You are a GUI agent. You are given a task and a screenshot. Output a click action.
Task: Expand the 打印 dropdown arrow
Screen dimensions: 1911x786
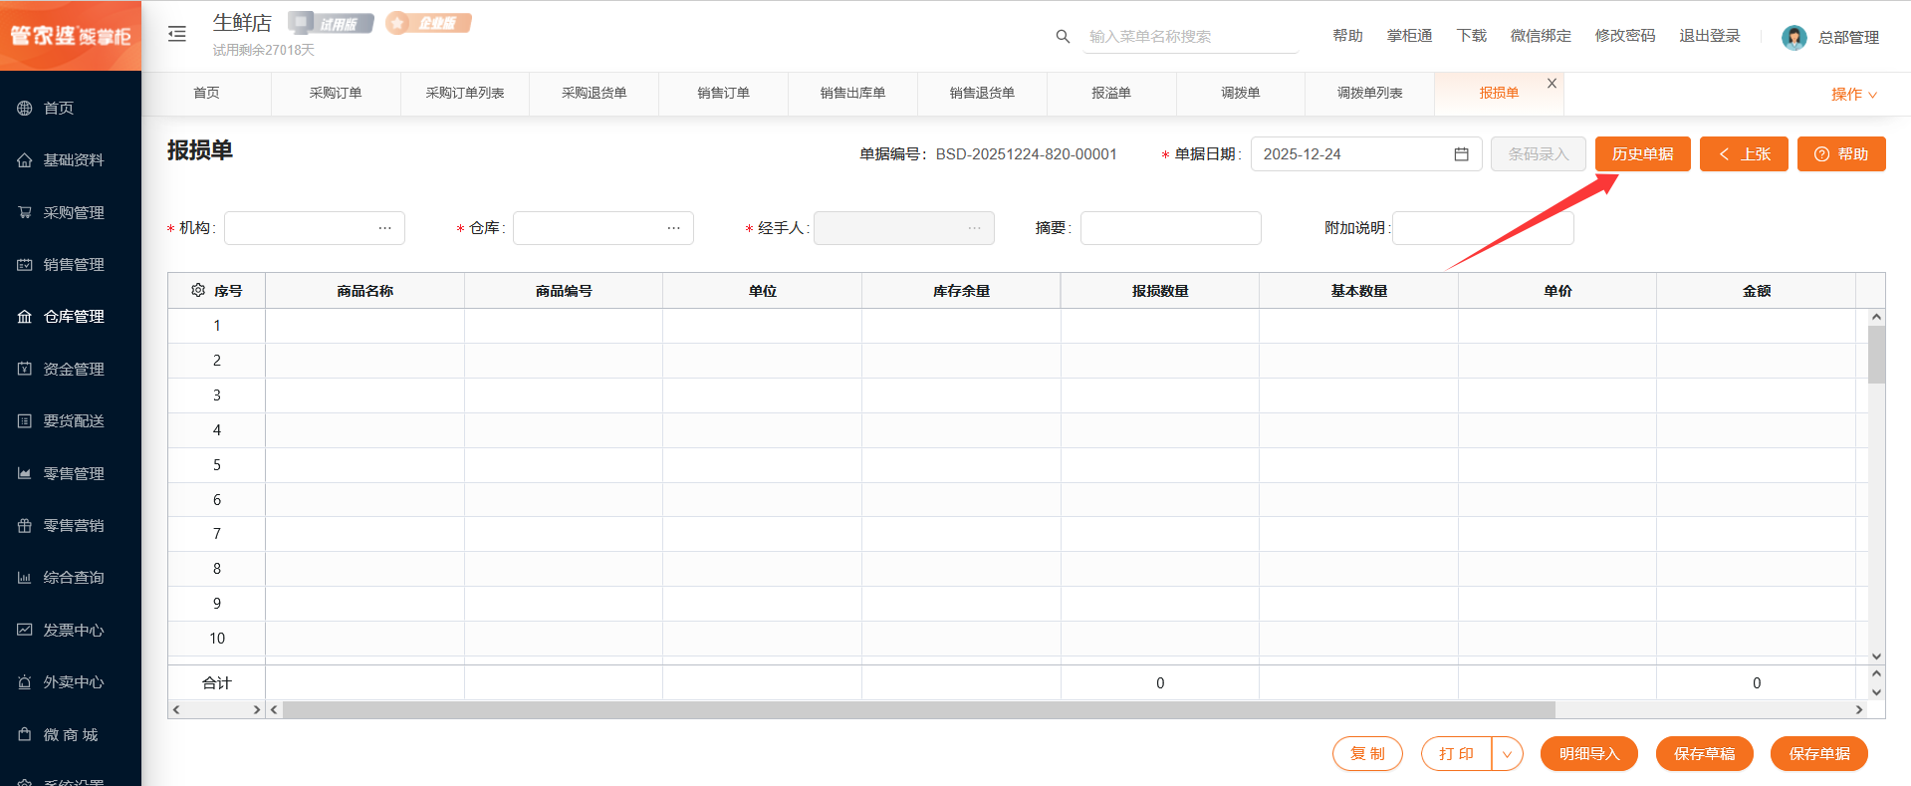click(x=1507, y=754)
